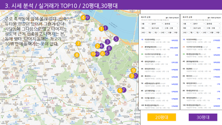Click the purple number 3 map marker
Viewport: 222px width, 125px height.
click(x=108, y=42)
